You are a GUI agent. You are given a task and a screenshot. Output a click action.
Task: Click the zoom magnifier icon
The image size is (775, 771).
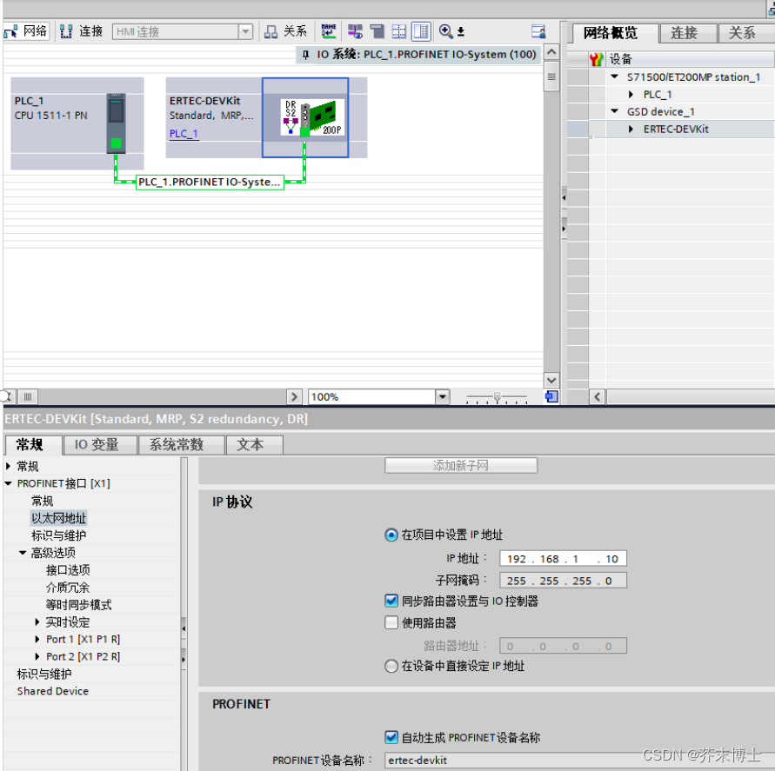point(445,31)
